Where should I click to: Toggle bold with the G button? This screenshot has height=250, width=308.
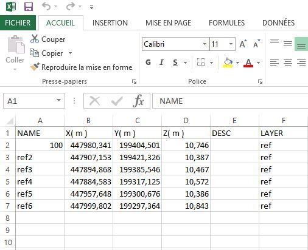click(148, 62)
